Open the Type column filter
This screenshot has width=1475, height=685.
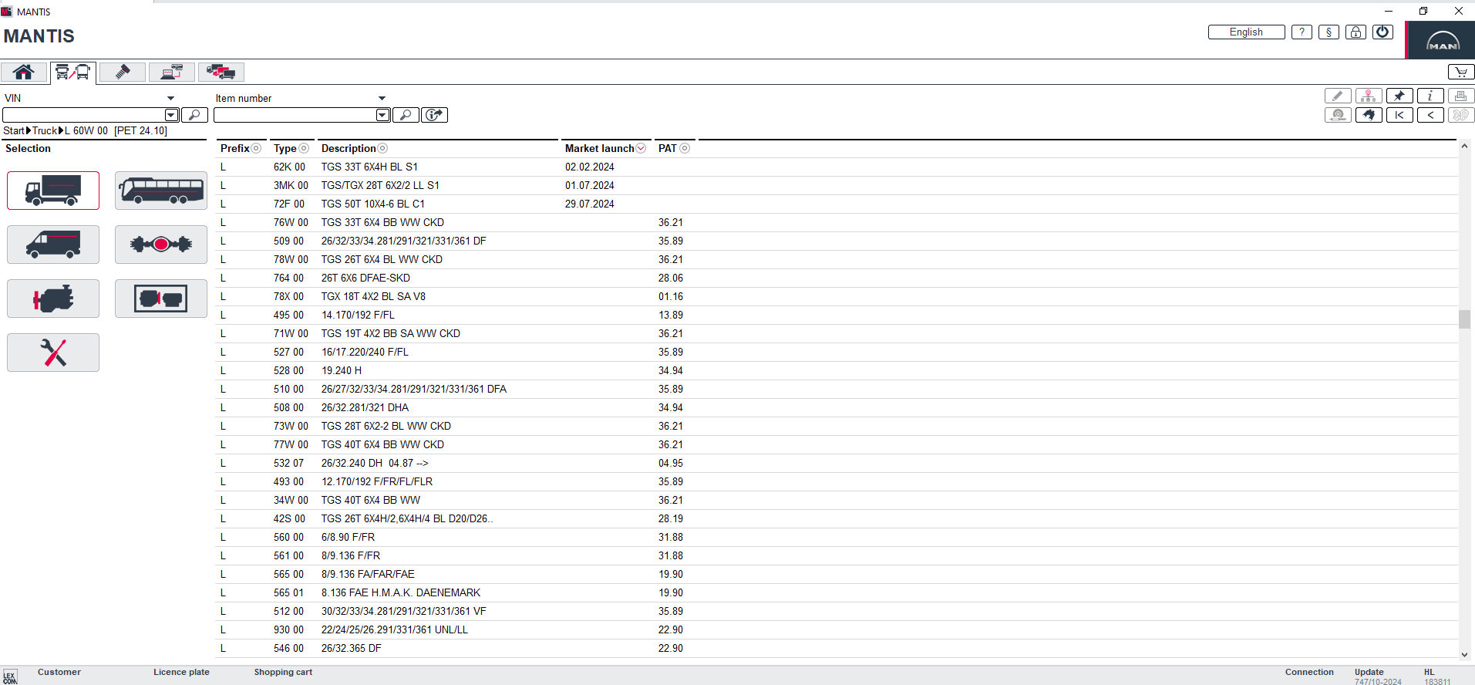(x=304, y=148)
